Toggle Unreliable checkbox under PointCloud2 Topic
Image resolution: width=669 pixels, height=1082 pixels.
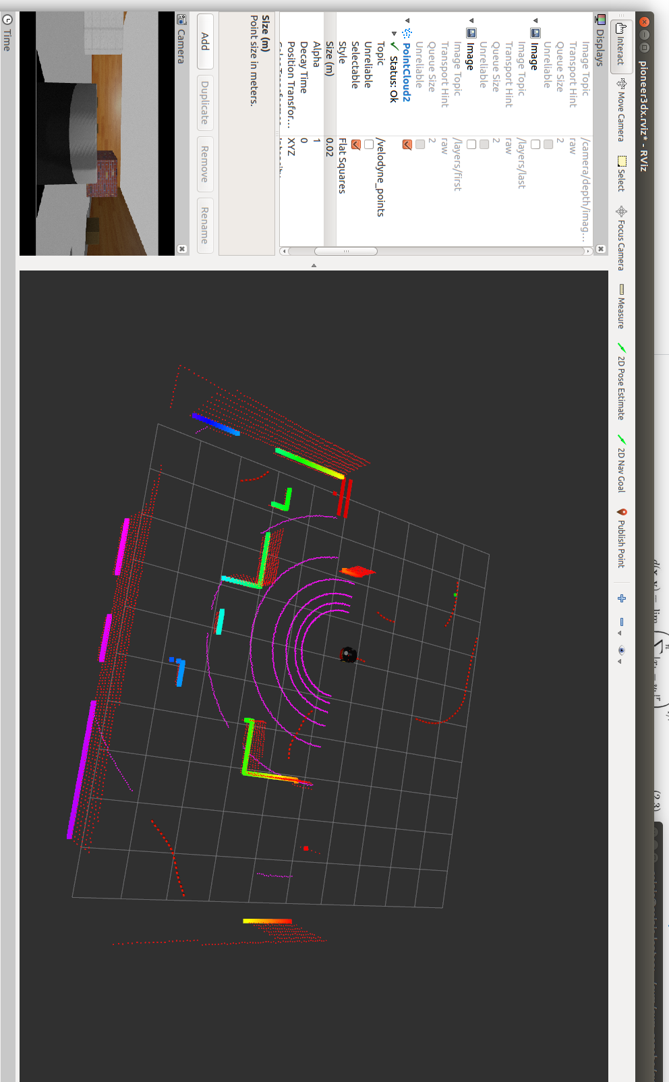tap(368, 144)
